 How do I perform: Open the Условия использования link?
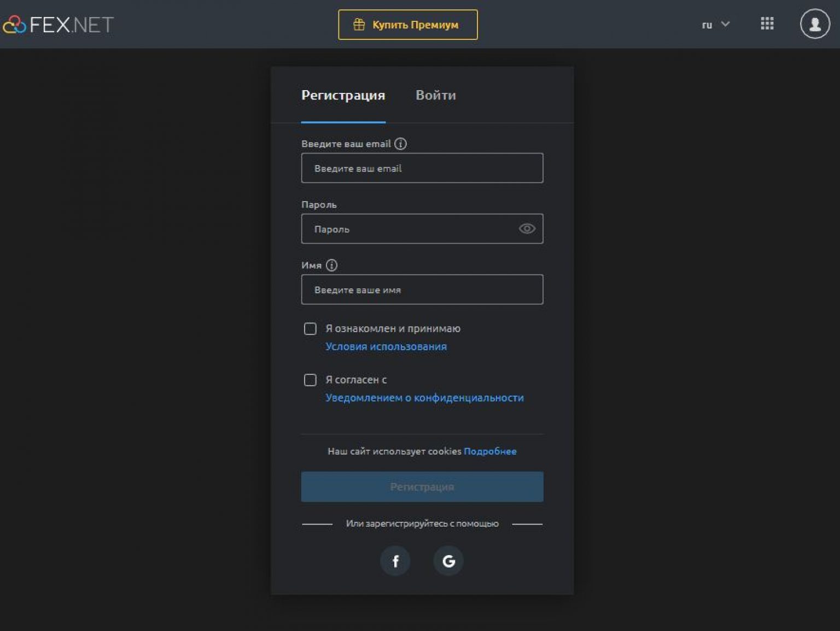pyautogui.click(x=386, y=346)
